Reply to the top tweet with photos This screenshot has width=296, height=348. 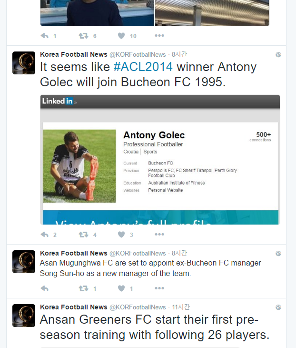(x=45, y=36)
